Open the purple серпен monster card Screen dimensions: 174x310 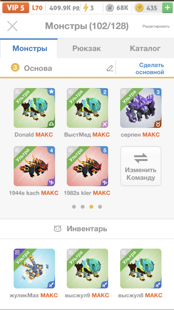[141, 108]
